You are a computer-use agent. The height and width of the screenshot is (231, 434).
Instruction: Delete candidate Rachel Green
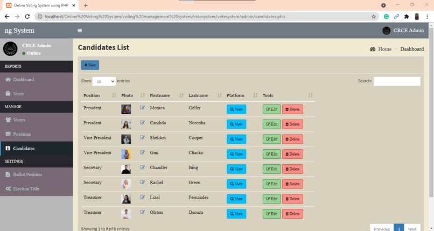point(292,184)
